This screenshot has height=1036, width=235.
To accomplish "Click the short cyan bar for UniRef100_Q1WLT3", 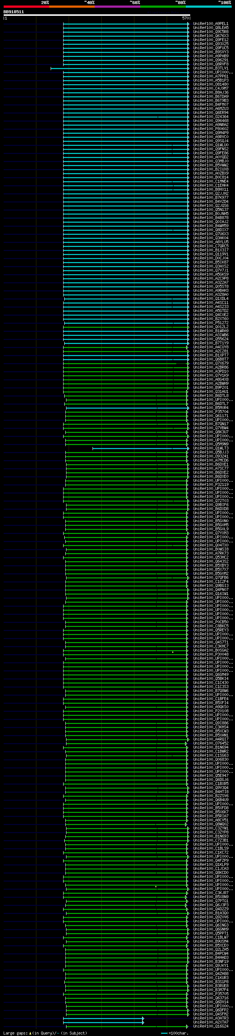I will point(141,448).
